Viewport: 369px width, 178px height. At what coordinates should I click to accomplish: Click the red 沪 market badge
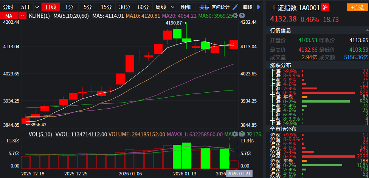[325, 8]
